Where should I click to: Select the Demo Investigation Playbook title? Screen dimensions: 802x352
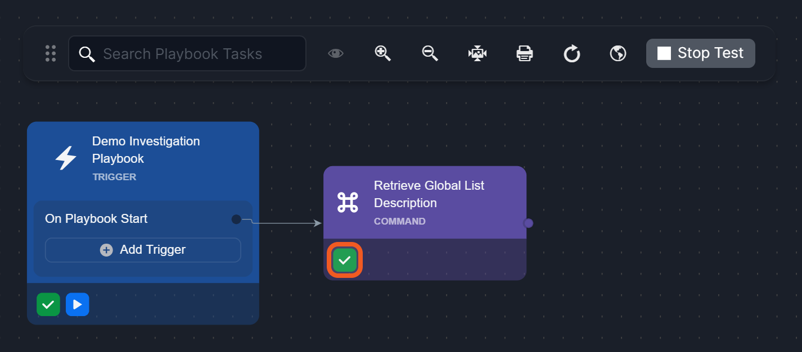146,150
